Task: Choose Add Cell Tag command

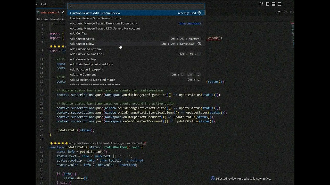Action: [136, 33]
